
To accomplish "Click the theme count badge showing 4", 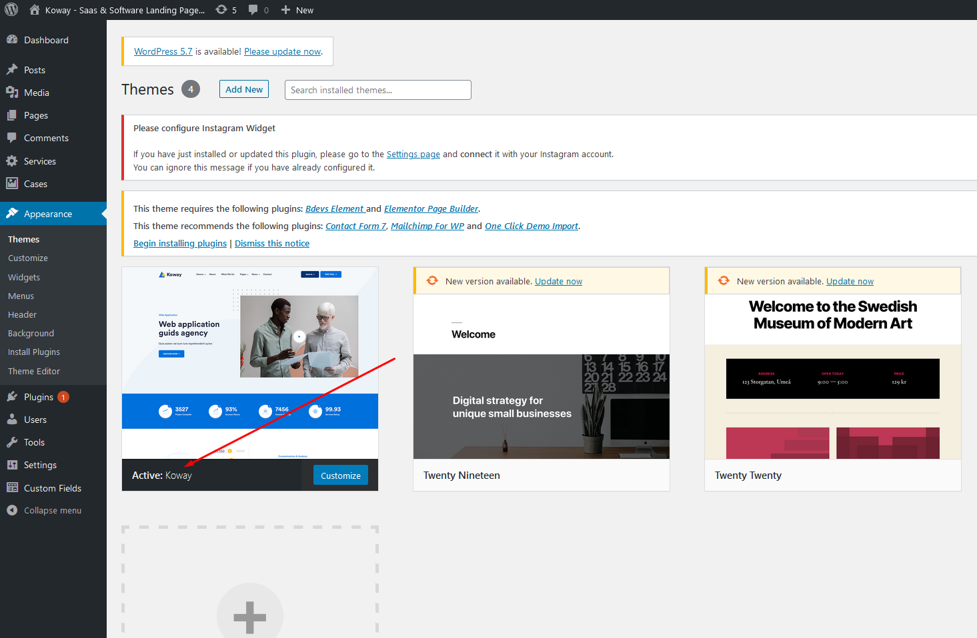I will click(191, 89).
